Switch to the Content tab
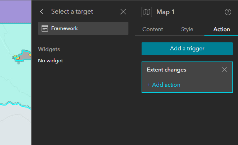 click(x=152, y=29)
